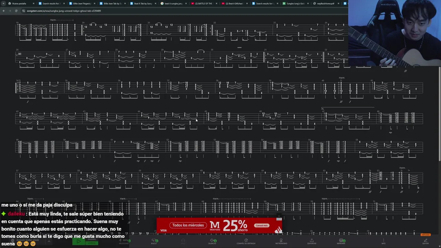The height and width of the screenshot is (248, 441).
Task: Open the Billie Jean Tab by Sungha tab
Action: tap(112, 3)
